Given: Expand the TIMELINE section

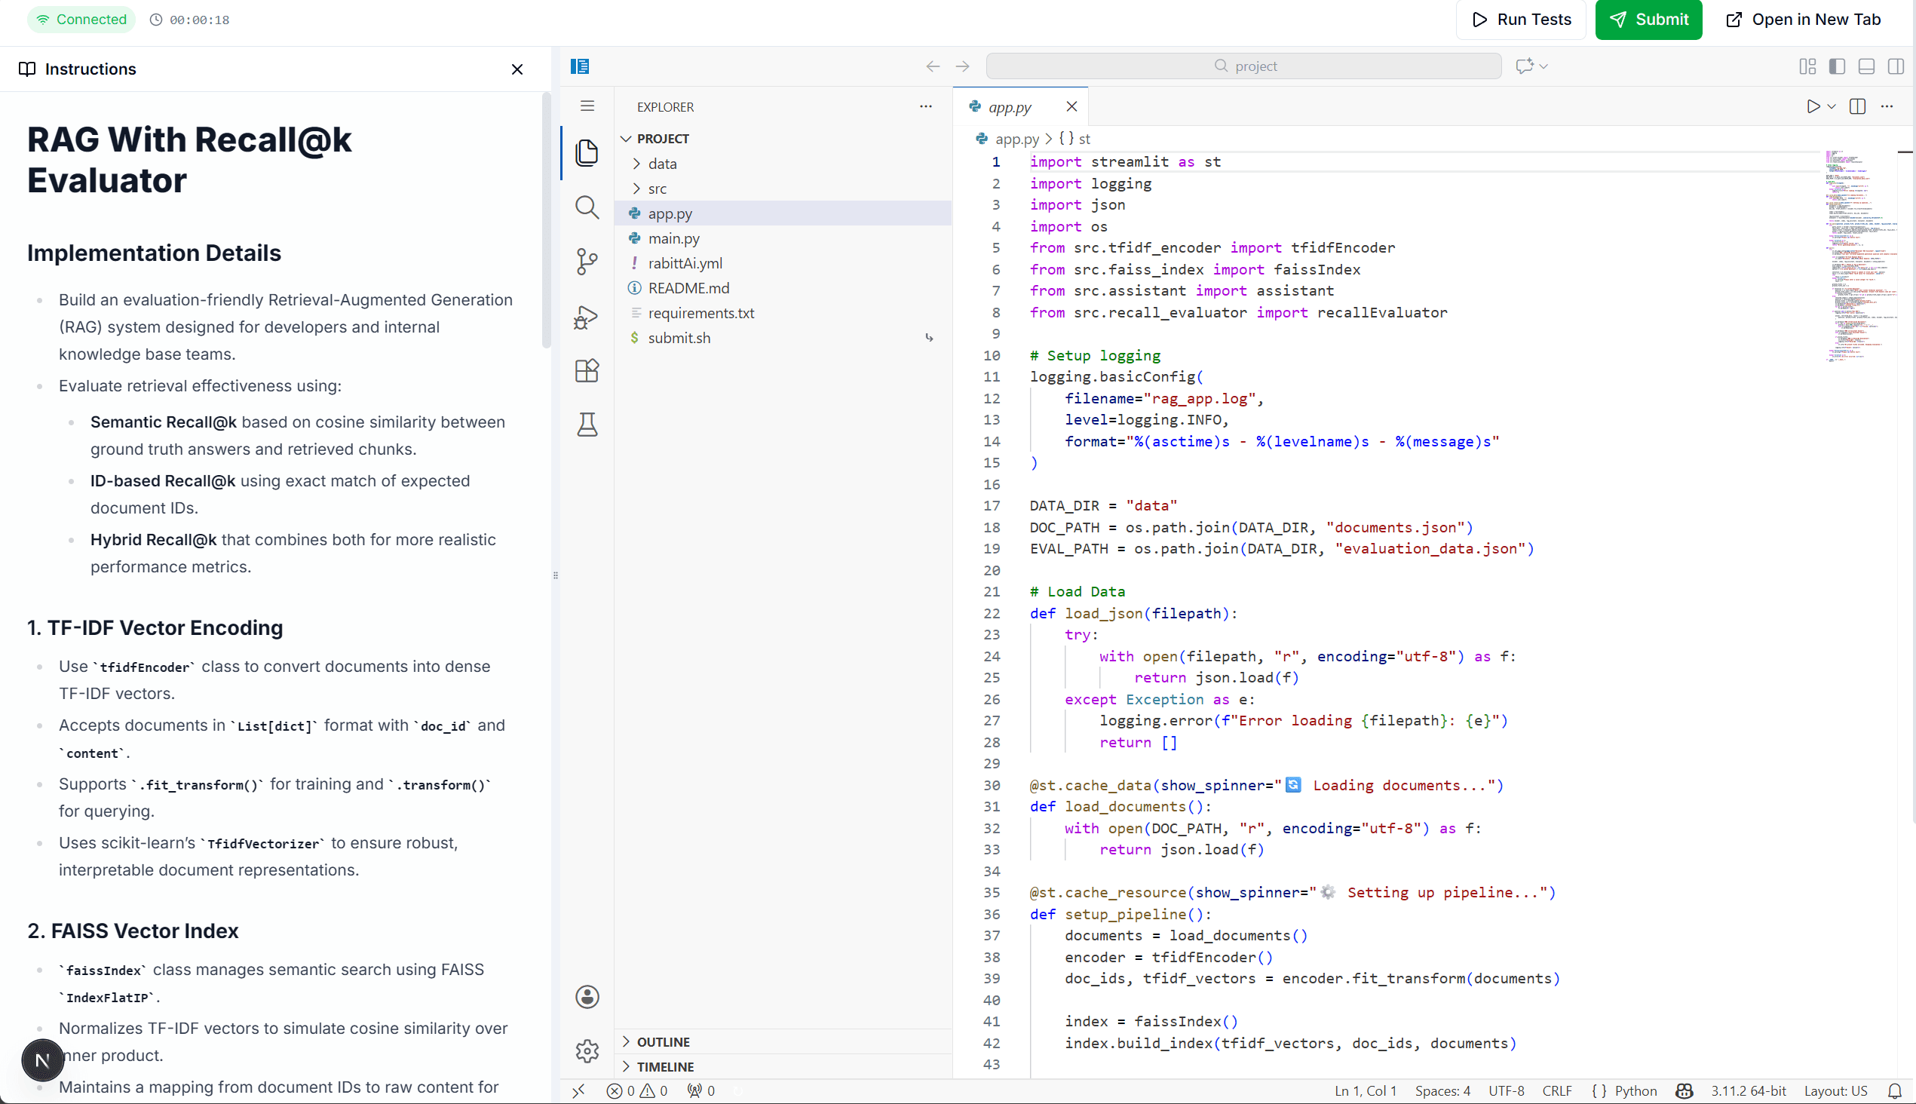Looking at the screenshot, I should [x=783, y=1067].
